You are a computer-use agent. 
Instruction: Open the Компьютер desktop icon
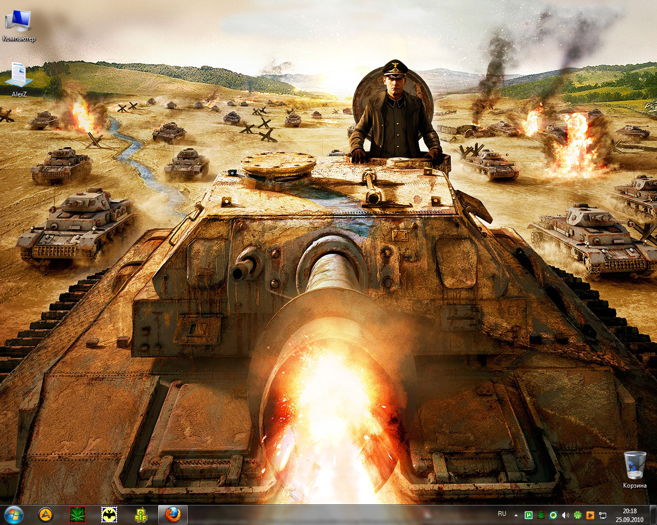coord(18,26)
